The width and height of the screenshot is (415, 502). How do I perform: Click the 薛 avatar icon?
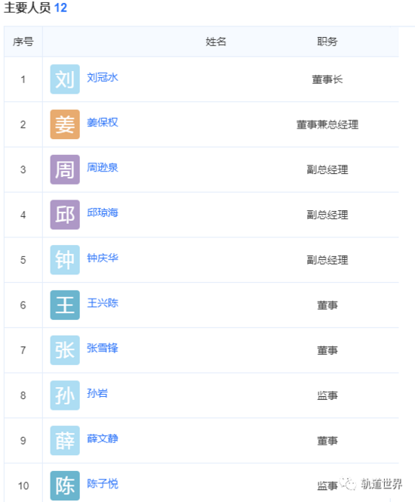point(65,440)
